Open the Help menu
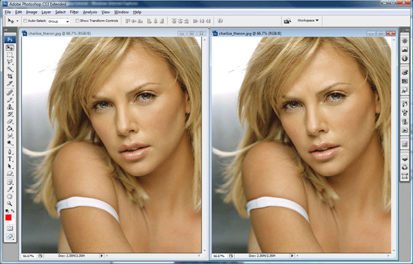The width and height of the screenshot is (413, 264). (137, 12)
